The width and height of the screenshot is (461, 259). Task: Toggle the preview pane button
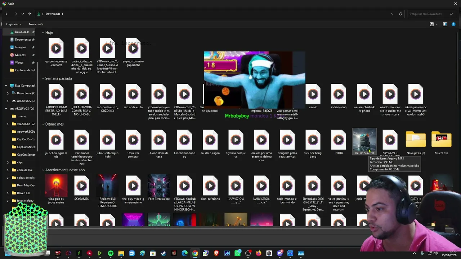coord(445,24)
